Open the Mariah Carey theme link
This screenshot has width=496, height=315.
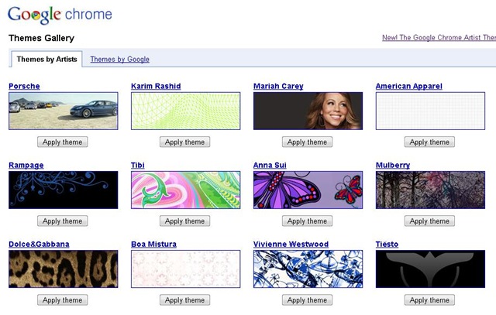coord(278,86)
